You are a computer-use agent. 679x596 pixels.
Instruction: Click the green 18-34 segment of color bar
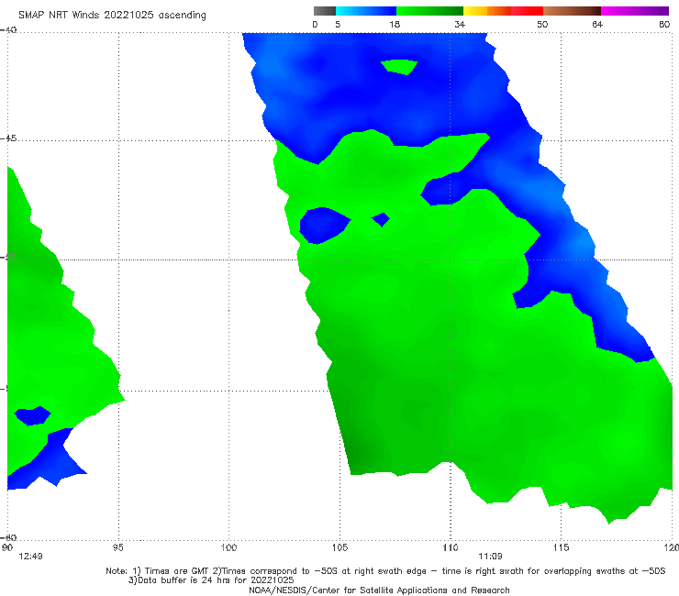(x=429, y=11)
